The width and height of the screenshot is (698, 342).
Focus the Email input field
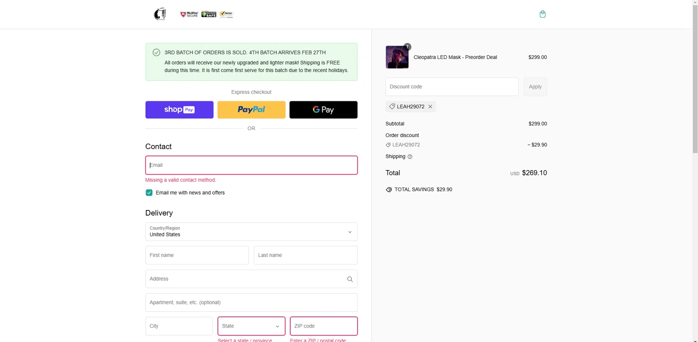251,165
